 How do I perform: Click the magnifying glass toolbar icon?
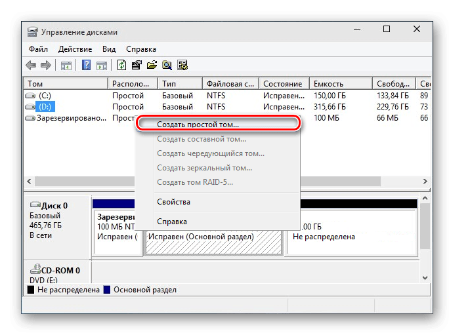tap(167, 65)
